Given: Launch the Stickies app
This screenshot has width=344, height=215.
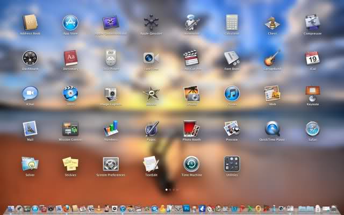Looking at the screenshot, I should click(70, 164).
